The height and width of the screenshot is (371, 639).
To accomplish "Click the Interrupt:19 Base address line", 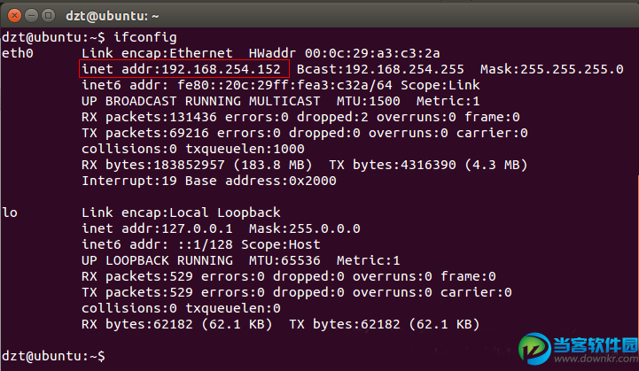I will [x=209, y=181].
